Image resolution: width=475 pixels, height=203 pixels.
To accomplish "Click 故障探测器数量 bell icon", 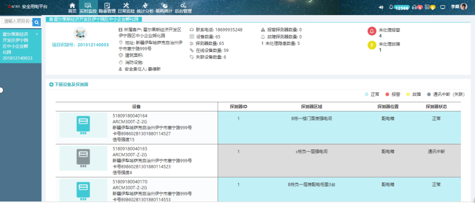I will pyautogui.click(x=263, y=37).
